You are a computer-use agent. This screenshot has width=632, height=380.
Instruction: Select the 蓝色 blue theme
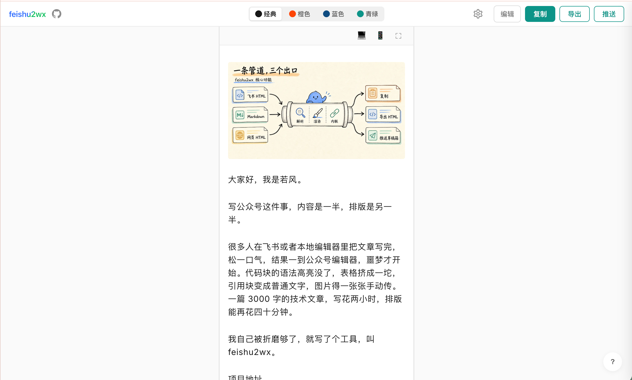click(x=333, y=14)
